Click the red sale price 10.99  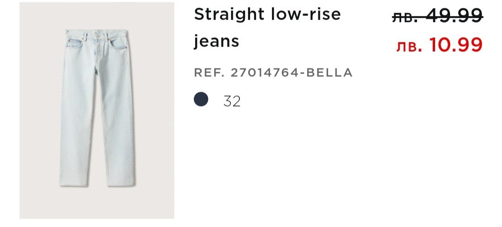[456, 45]
